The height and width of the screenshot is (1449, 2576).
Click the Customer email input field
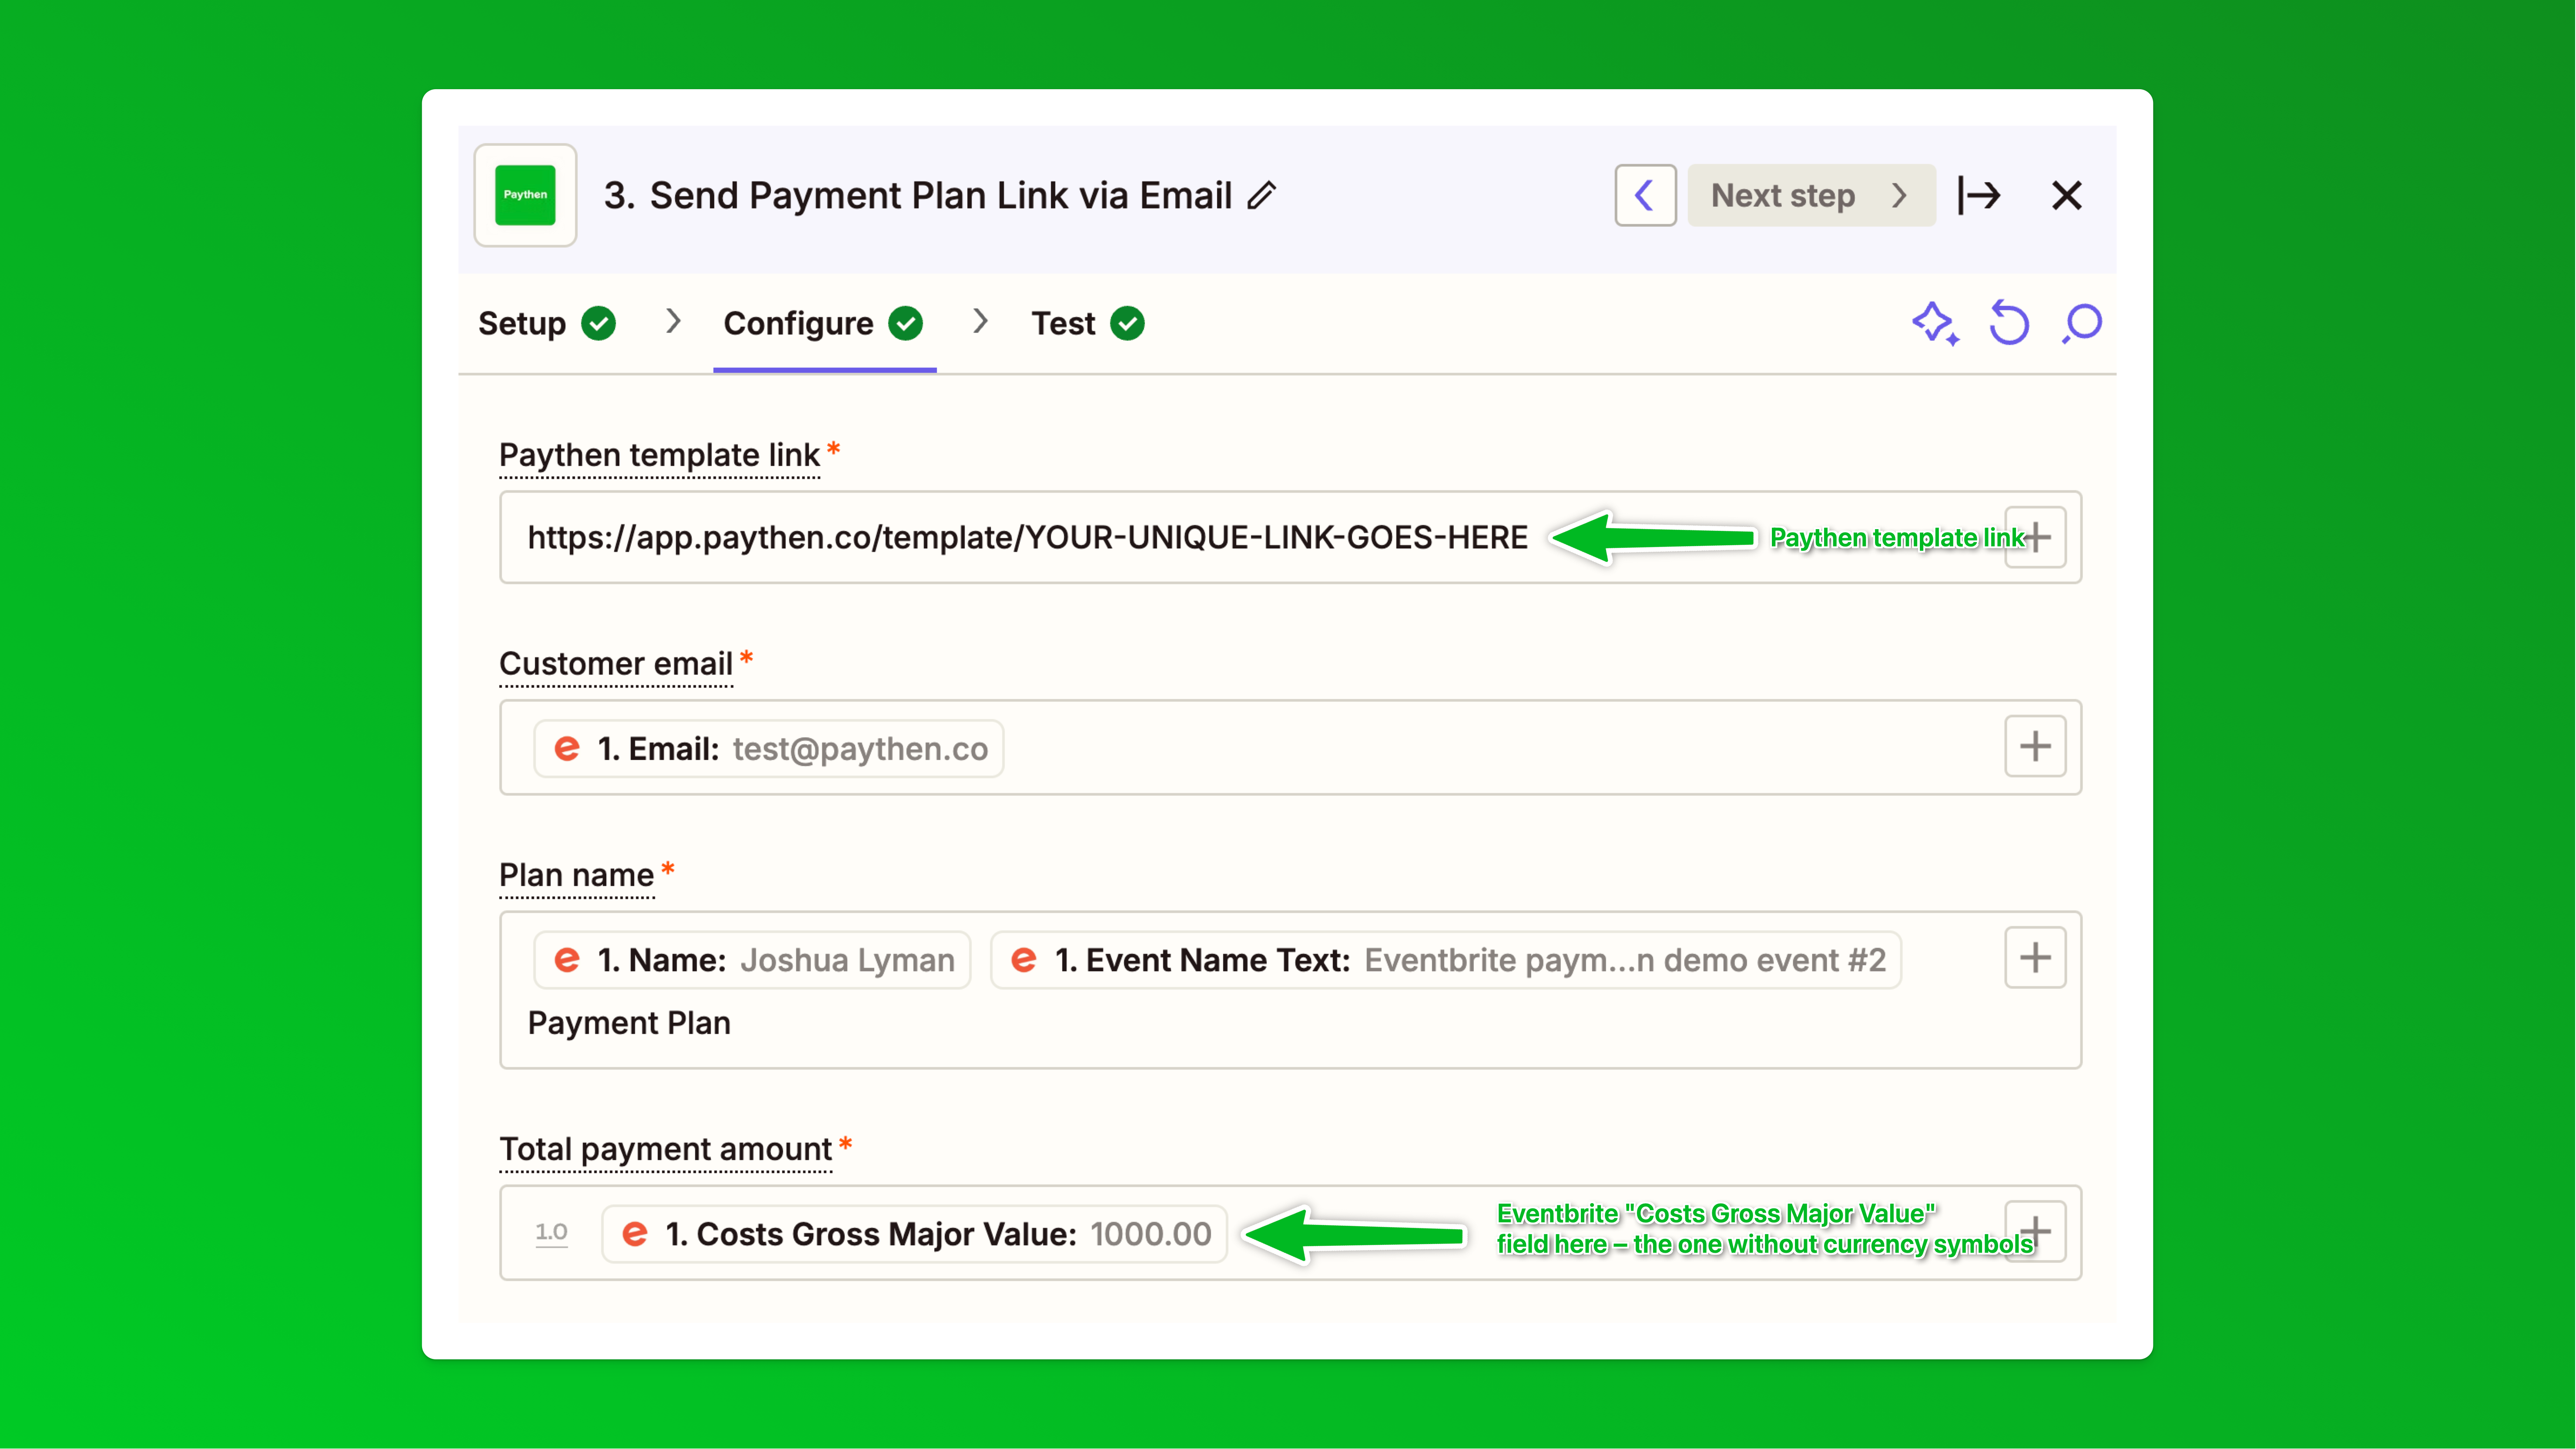1290,747
